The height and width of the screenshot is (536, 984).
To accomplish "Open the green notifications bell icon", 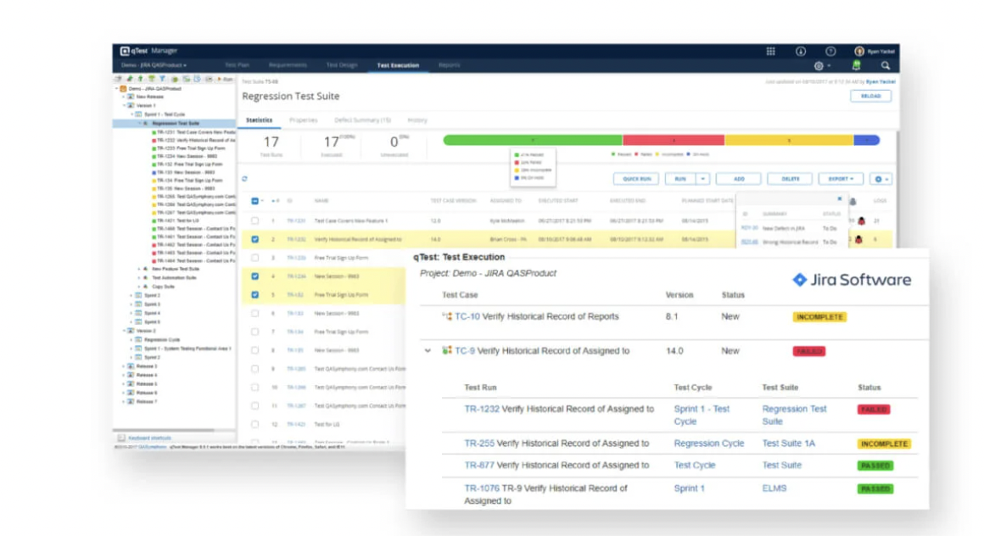I will [x=857, y=65].
